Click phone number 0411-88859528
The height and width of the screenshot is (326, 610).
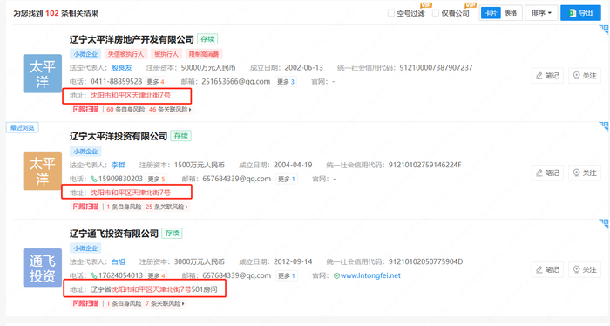(116, 81)
